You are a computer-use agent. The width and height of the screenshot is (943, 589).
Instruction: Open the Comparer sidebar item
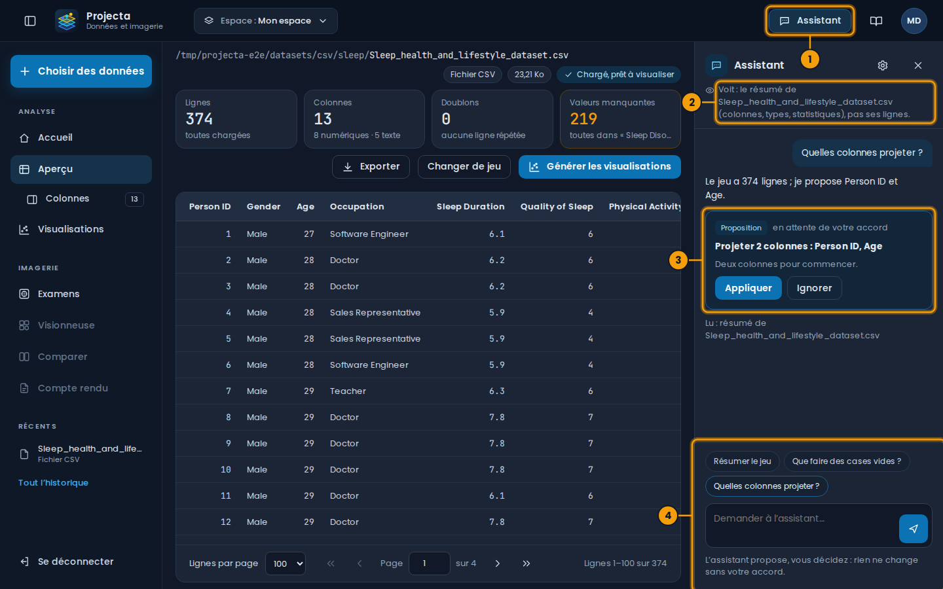pyautogui.click(x=81, y=357)
